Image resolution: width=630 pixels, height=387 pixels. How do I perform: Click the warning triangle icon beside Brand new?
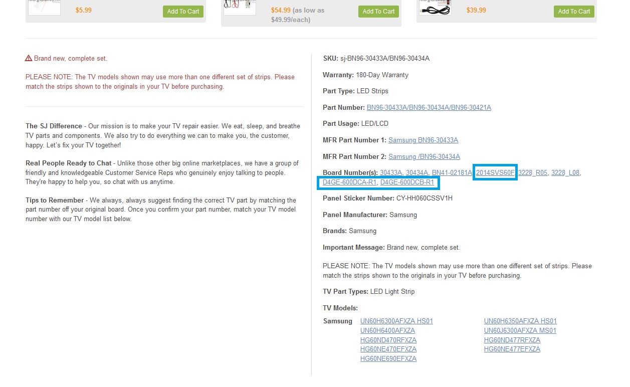tap(29, 58)
